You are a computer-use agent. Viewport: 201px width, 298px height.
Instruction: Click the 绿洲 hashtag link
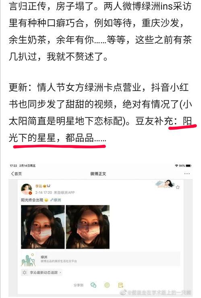[56, 200]
